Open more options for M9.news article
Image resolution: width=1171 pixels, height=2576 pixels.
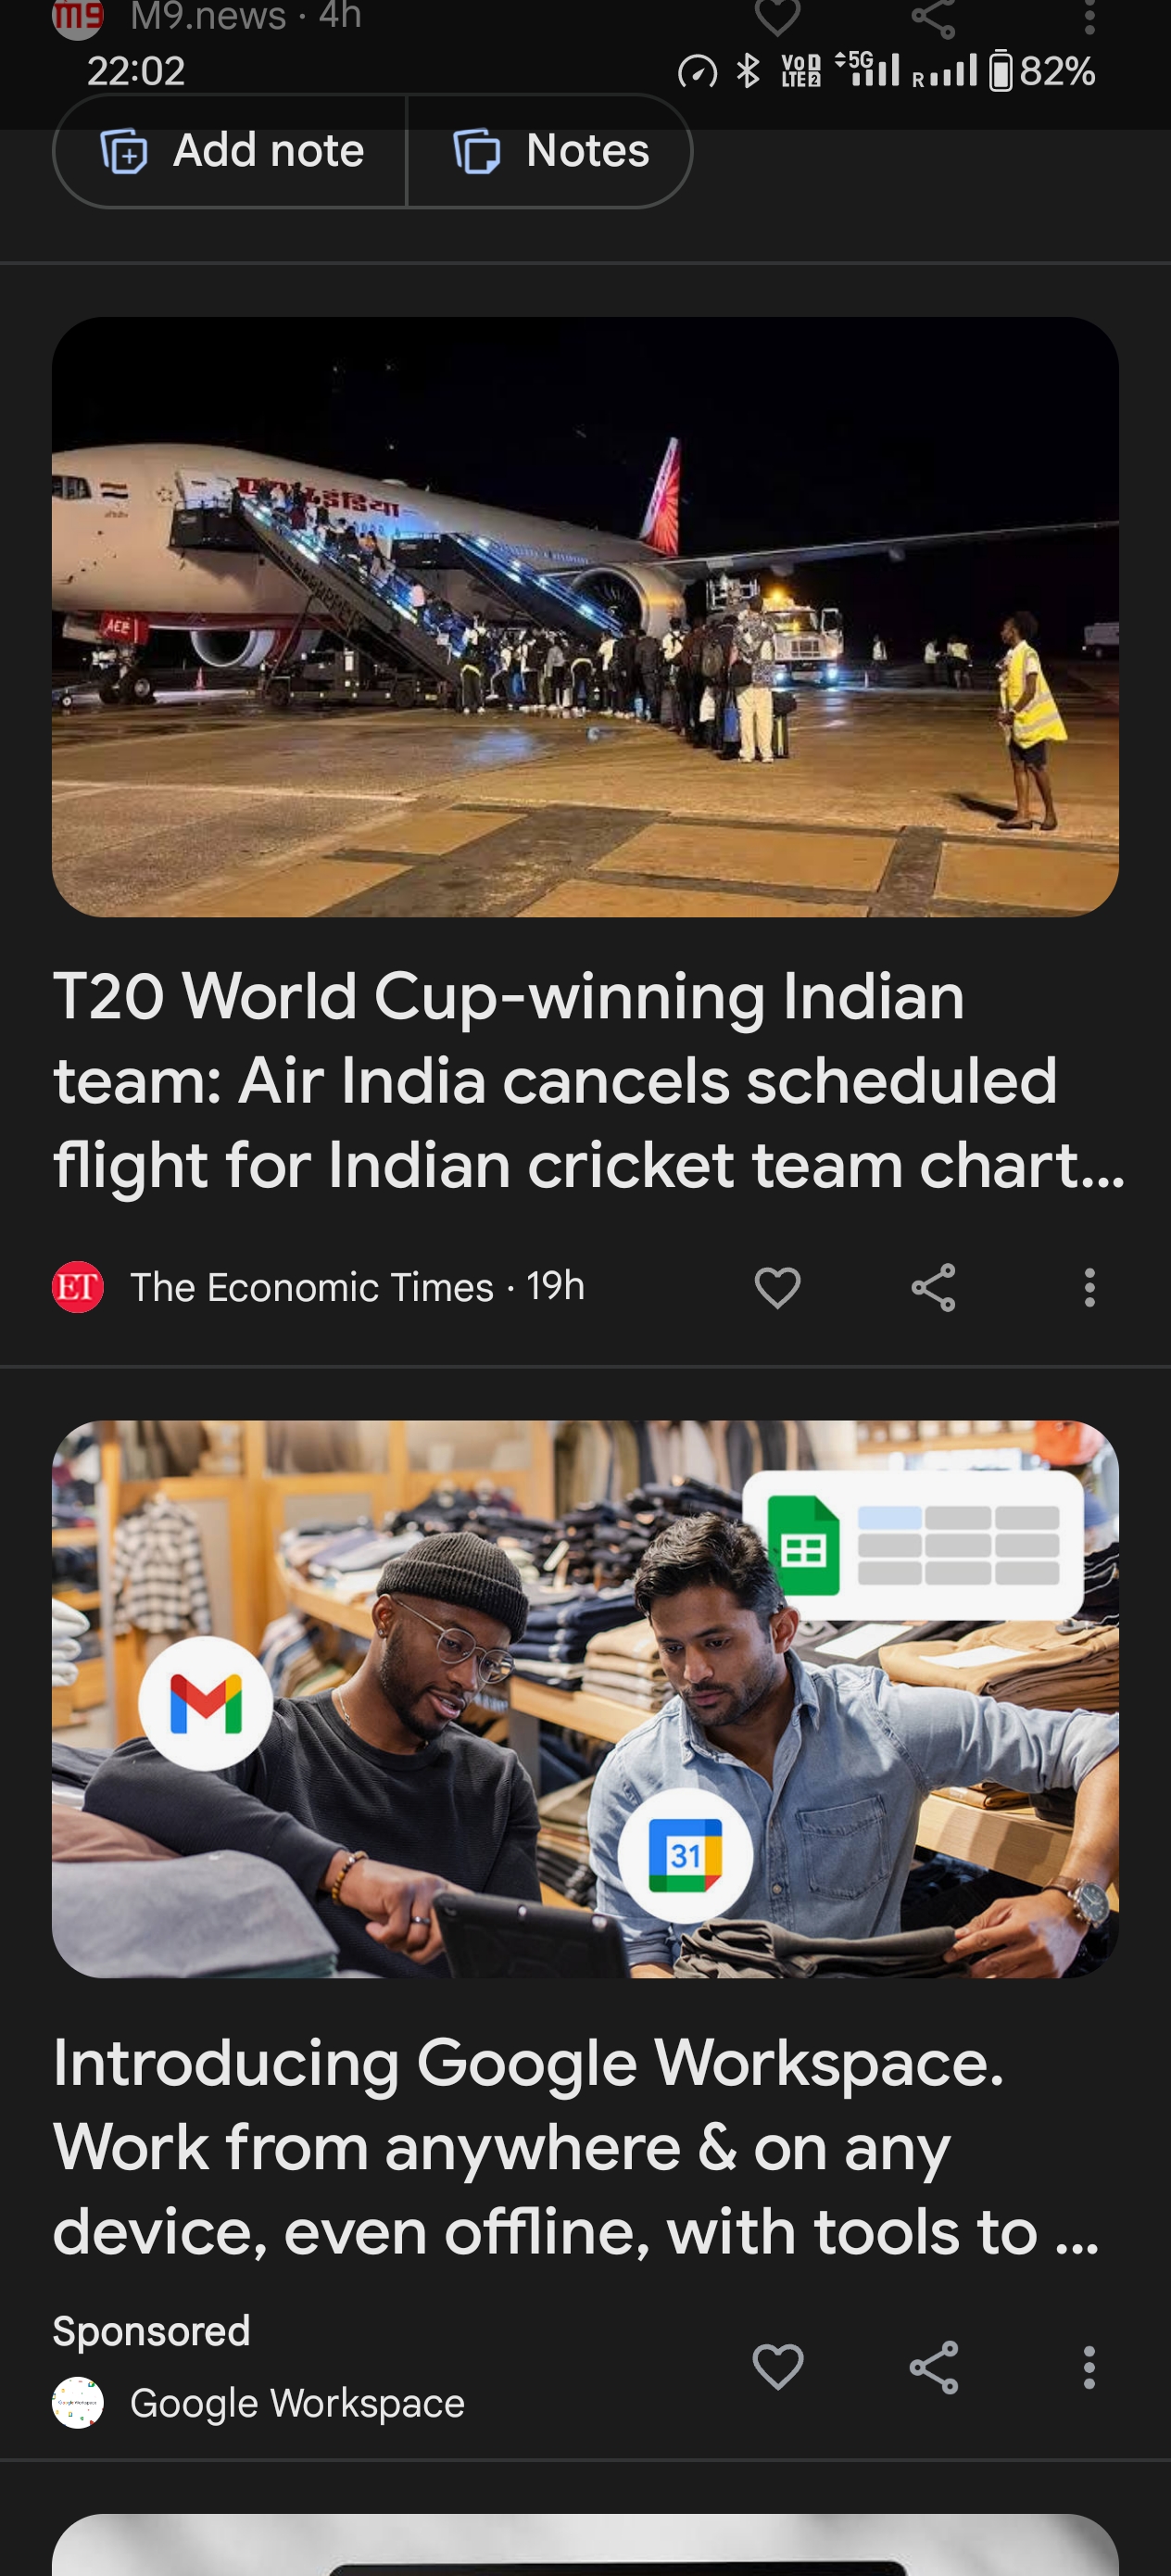click(x=1089, y=15)
